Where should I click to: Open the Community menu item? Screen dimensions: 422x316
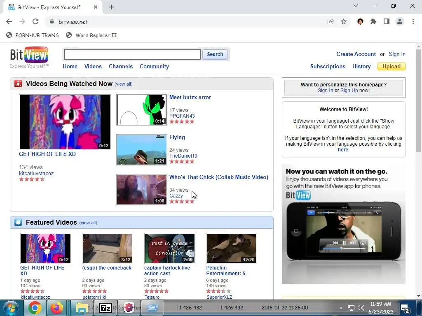(154, 66)
